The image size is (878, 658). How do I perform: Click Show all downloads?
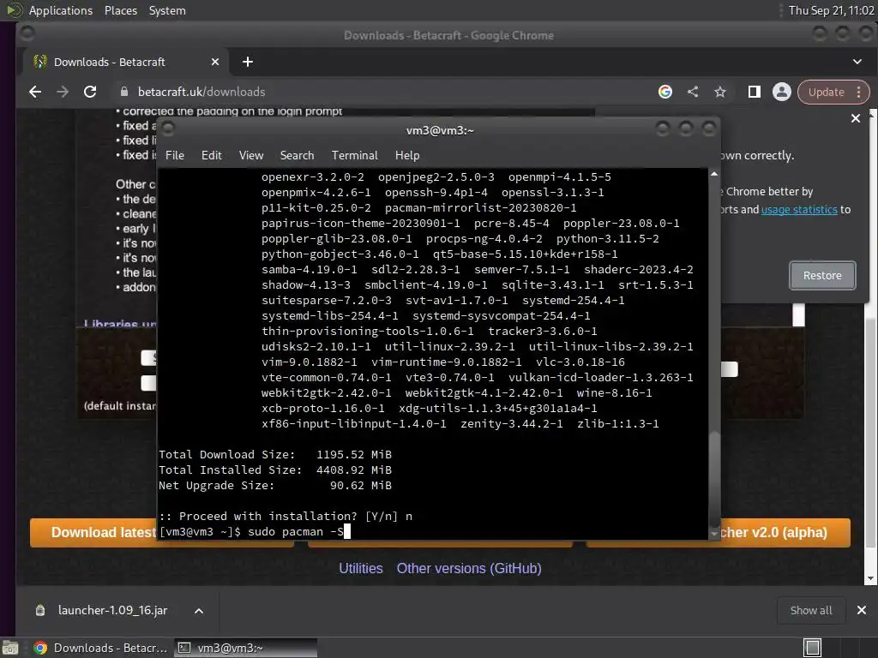point(811,610)
